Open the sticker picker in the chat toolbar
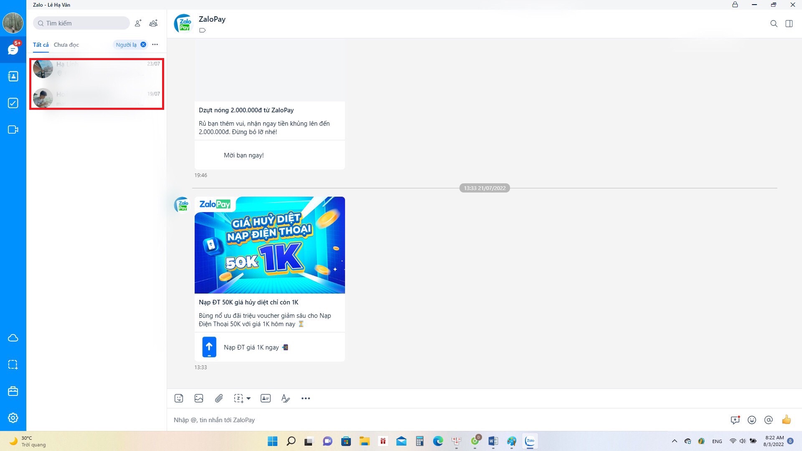This screenshot has height=451, width=802. [x=179, y=398]
